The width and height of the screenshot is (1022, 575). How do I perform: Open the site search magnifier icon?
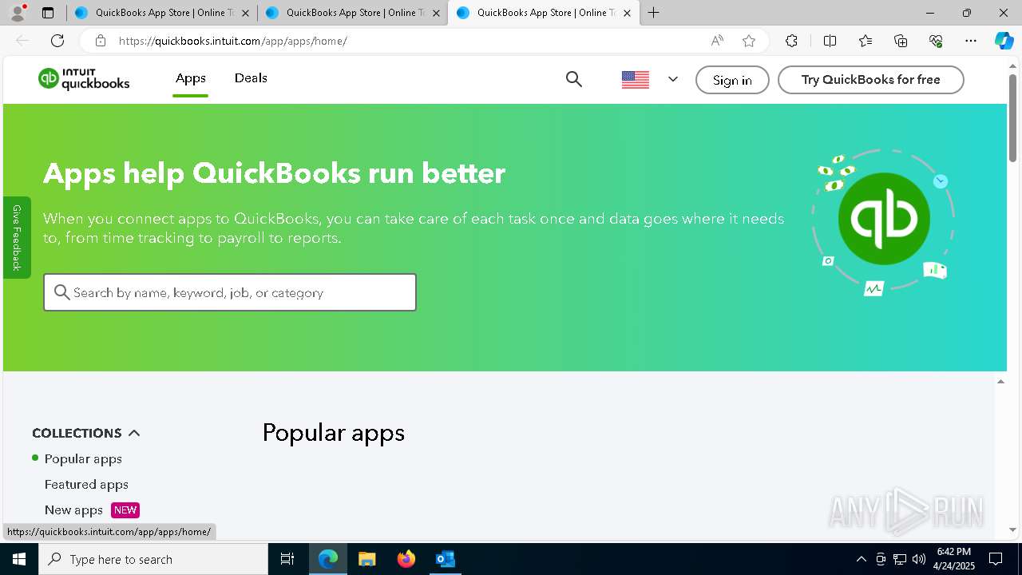tap(573, 79)
